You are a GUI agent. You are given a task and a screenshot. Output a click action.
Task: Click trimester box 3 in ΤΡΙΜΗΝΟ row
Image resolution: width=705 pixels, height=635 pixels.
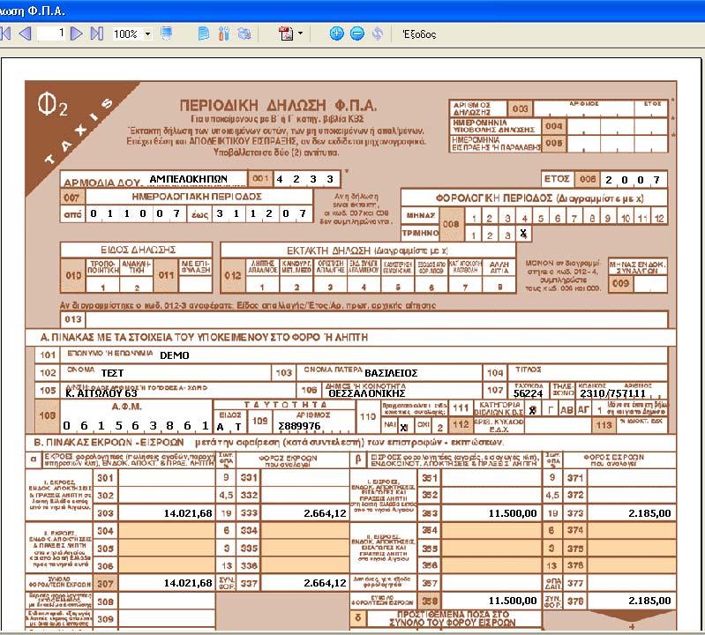click(507, 234)
